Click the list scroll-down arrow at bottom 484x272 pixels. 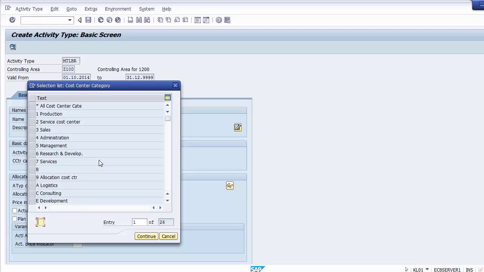[168, 201]
